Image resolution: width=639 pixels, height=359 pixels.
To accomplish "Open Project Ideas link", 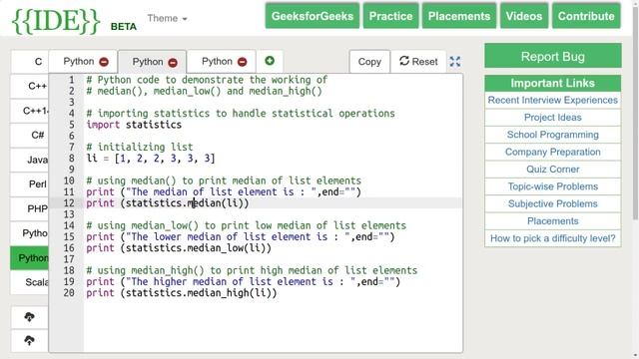I will [x=552, y=118].
